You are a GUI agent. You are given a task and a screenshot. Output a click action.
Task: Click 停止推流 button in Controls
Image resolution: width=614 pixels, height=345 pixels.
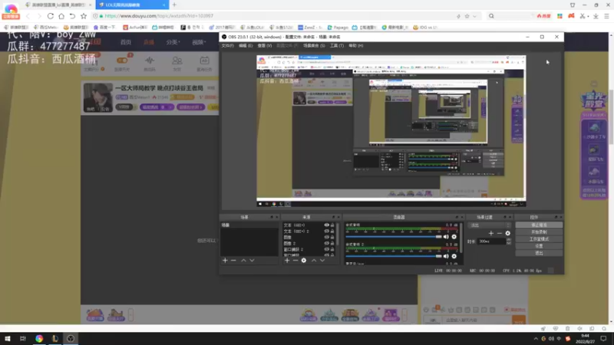pyautogui.click(x=539, y=225)
